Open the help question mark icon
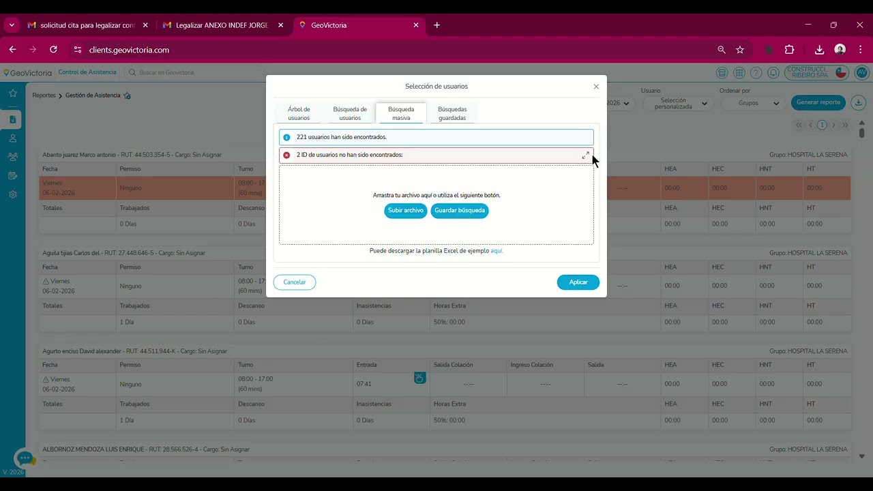The width and height of the screenshot is (873, 491). pos(756,72)
